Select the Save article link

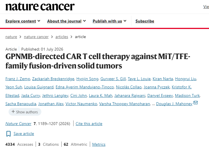pyautogui.click(x=24, y=134)
